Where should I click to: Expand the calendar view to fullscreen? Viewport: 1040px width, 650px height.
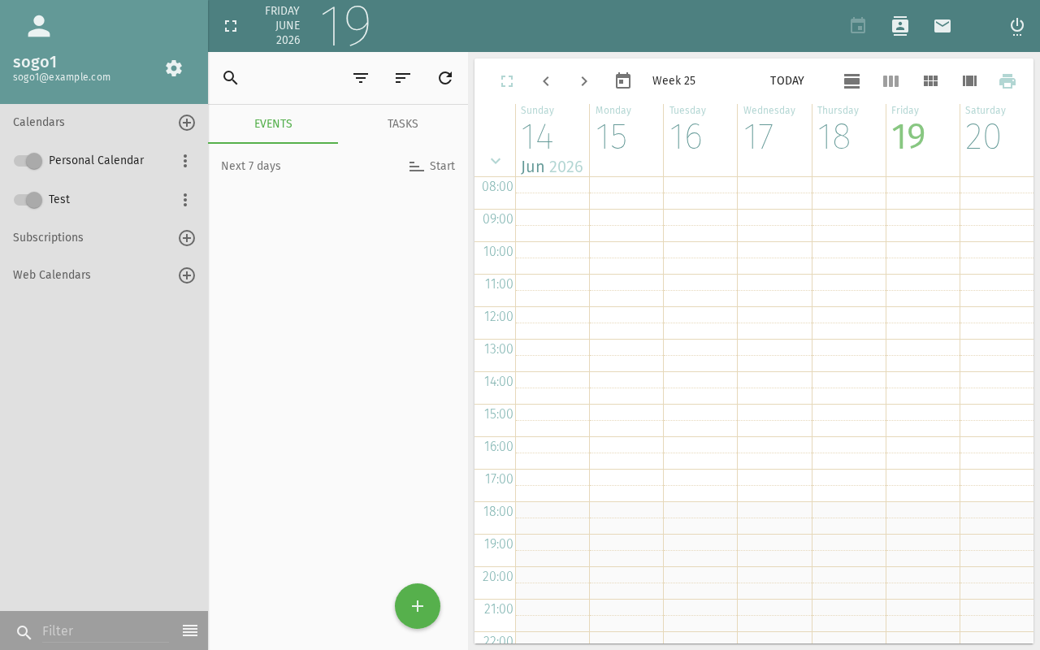click(x=507, y=81)
